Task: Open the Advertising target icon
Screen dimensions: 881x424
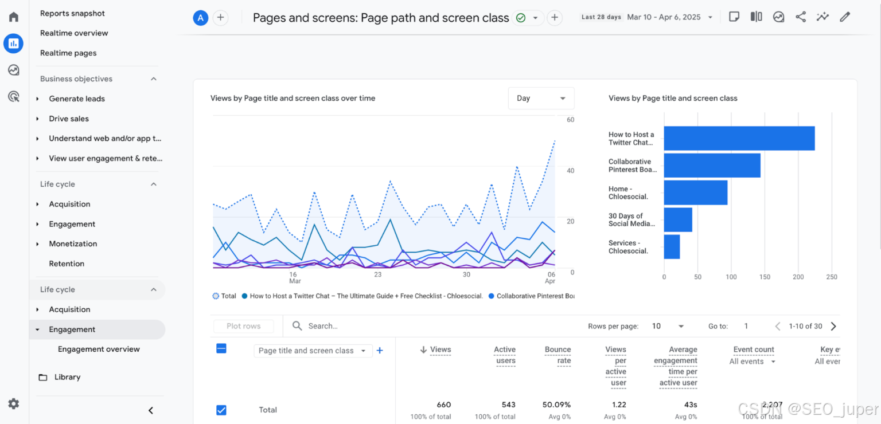Action: point(14,96)
